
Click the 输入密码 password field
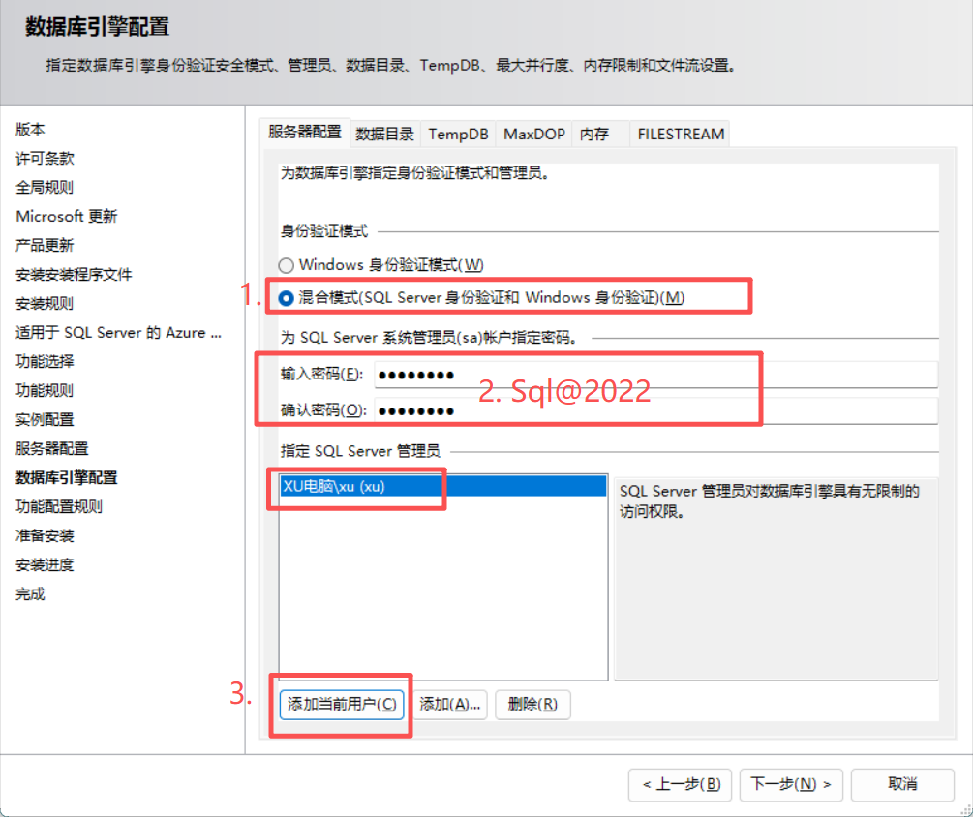(655, 375)
